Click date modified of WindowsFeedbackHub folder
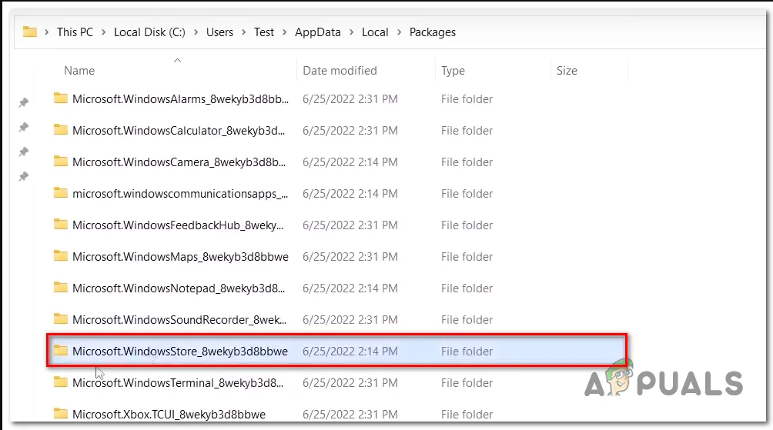Image resolution: width=773 pixels, height=430 pixels. click(350, 225)
